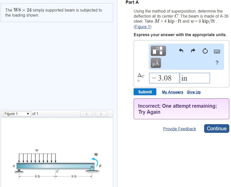Open the My Answers link
Viewport: 231px width, 187px height.
click(x=173, y=92)
